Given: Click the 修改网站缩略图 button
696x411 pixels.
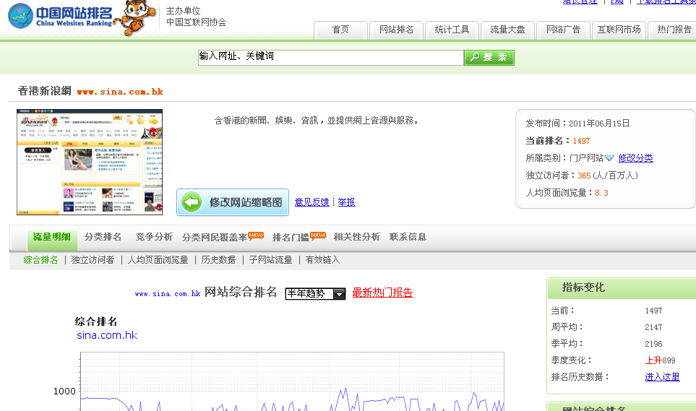Looking at the screenshot, I should click(x=233, y=202).
